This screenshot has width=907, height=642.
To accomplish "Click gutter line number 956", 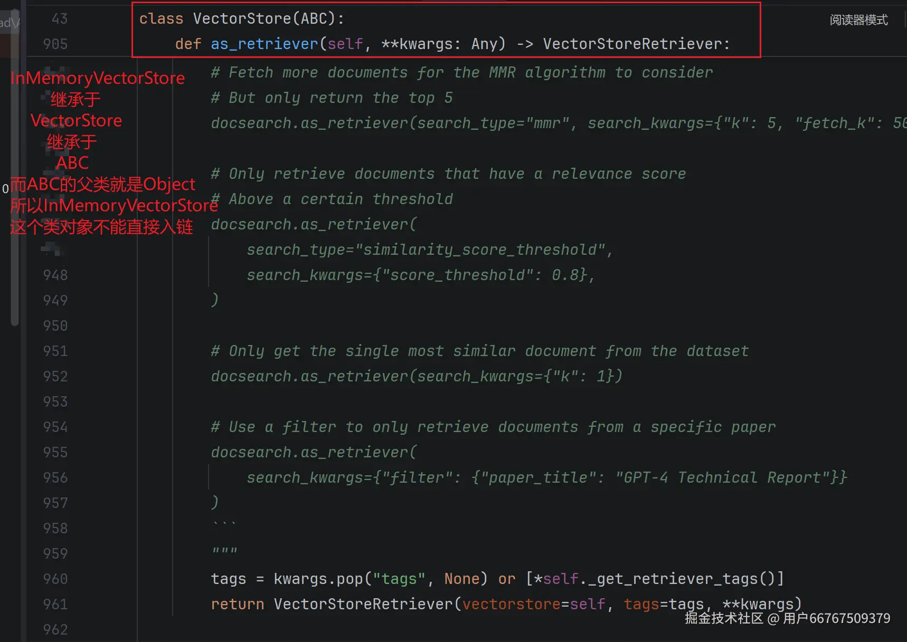I will tap(55, 477).
